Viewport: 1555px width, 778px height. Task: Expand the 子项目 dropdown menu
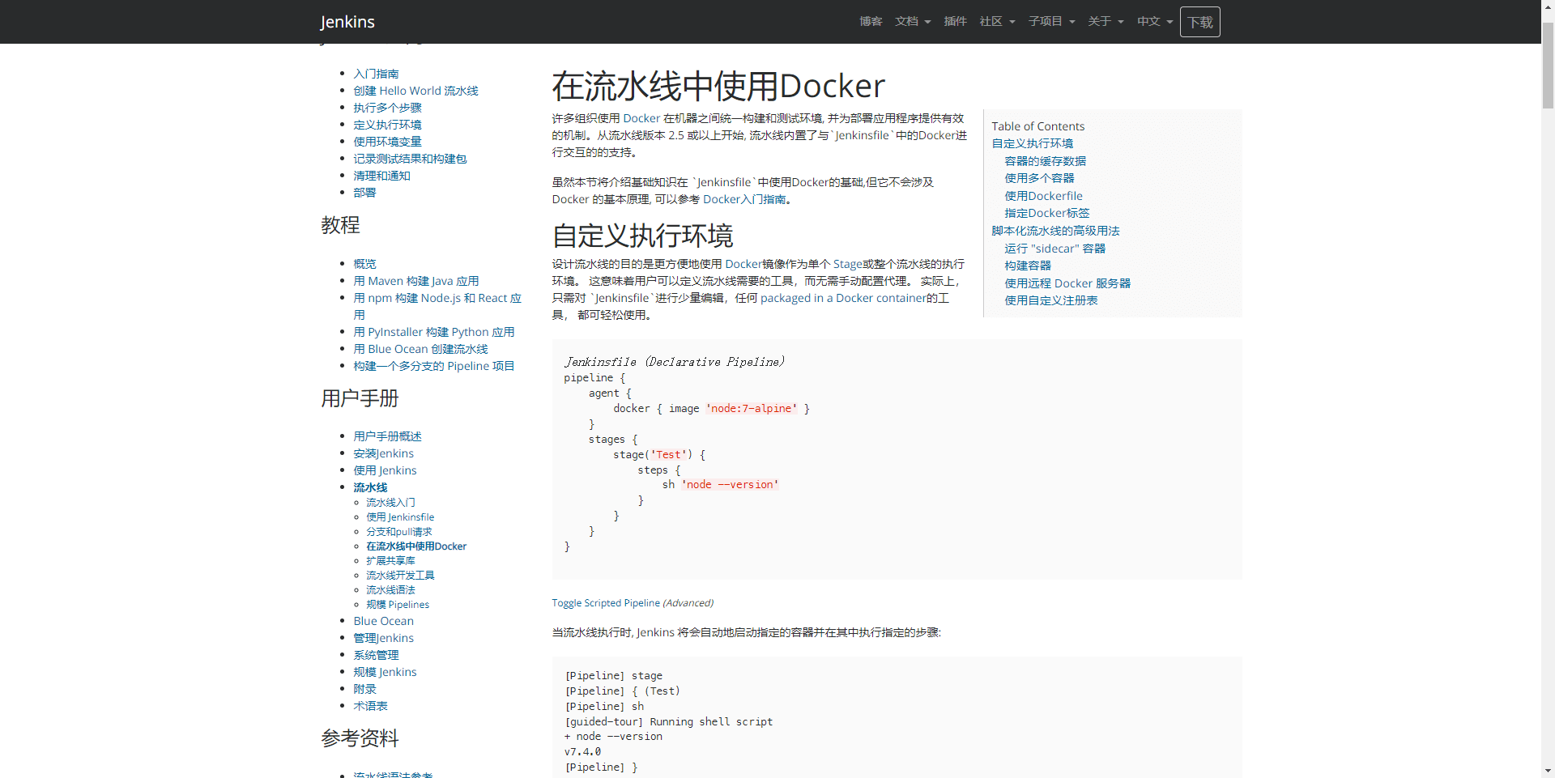pyautogui.click(x=1051, y=21)
